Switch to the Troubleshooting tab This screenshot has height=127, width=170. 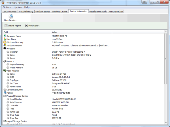pos(26,12)
